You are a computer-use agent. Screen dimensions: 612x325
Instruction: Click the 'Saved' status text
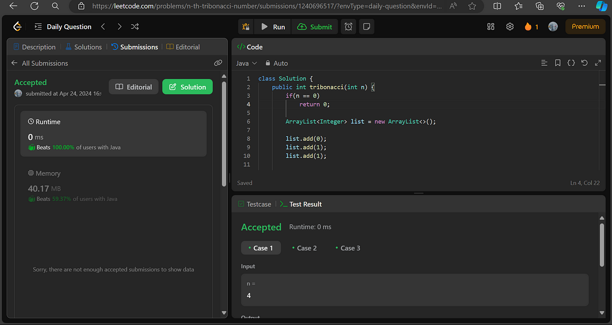coord(245,183)
